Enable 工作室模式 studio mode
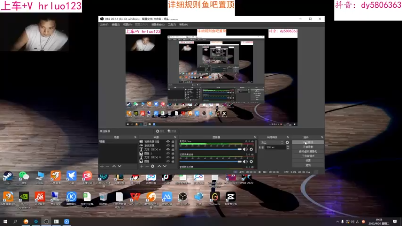This screenshot has width=402, height=226. [x=308, y=156]
